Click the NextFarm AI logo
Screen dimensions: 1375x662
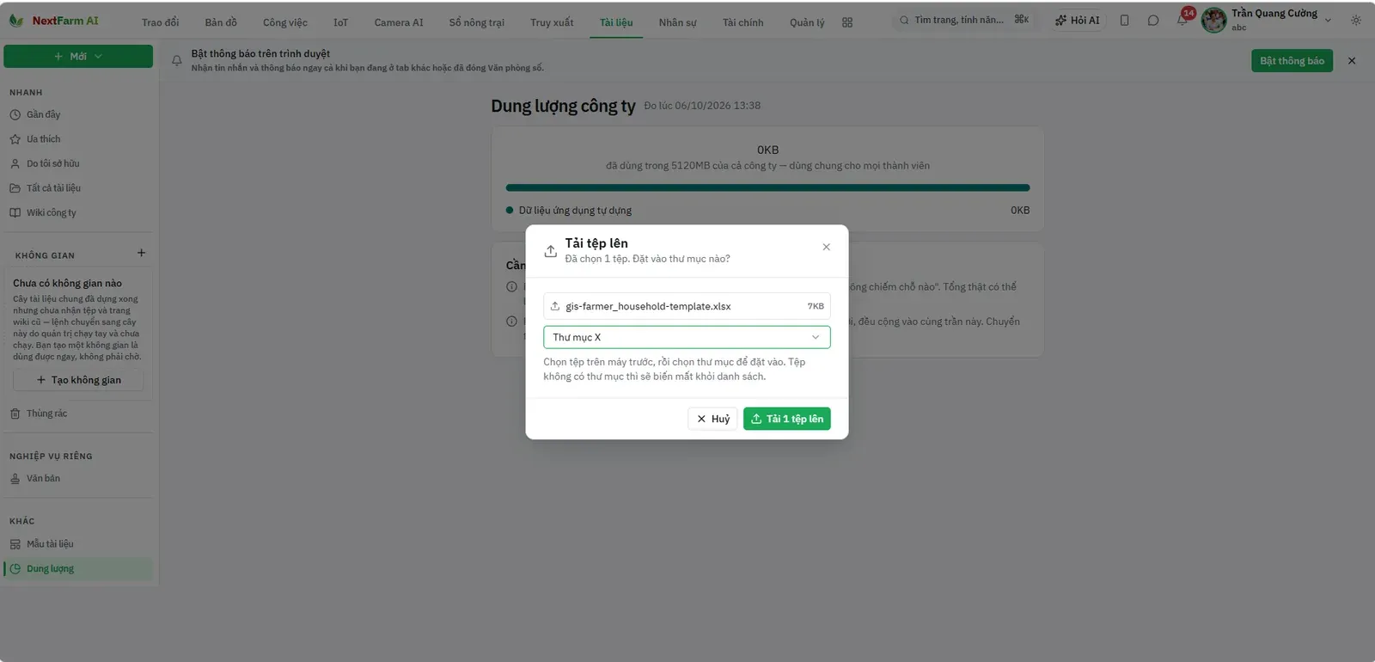pos(53,21)
